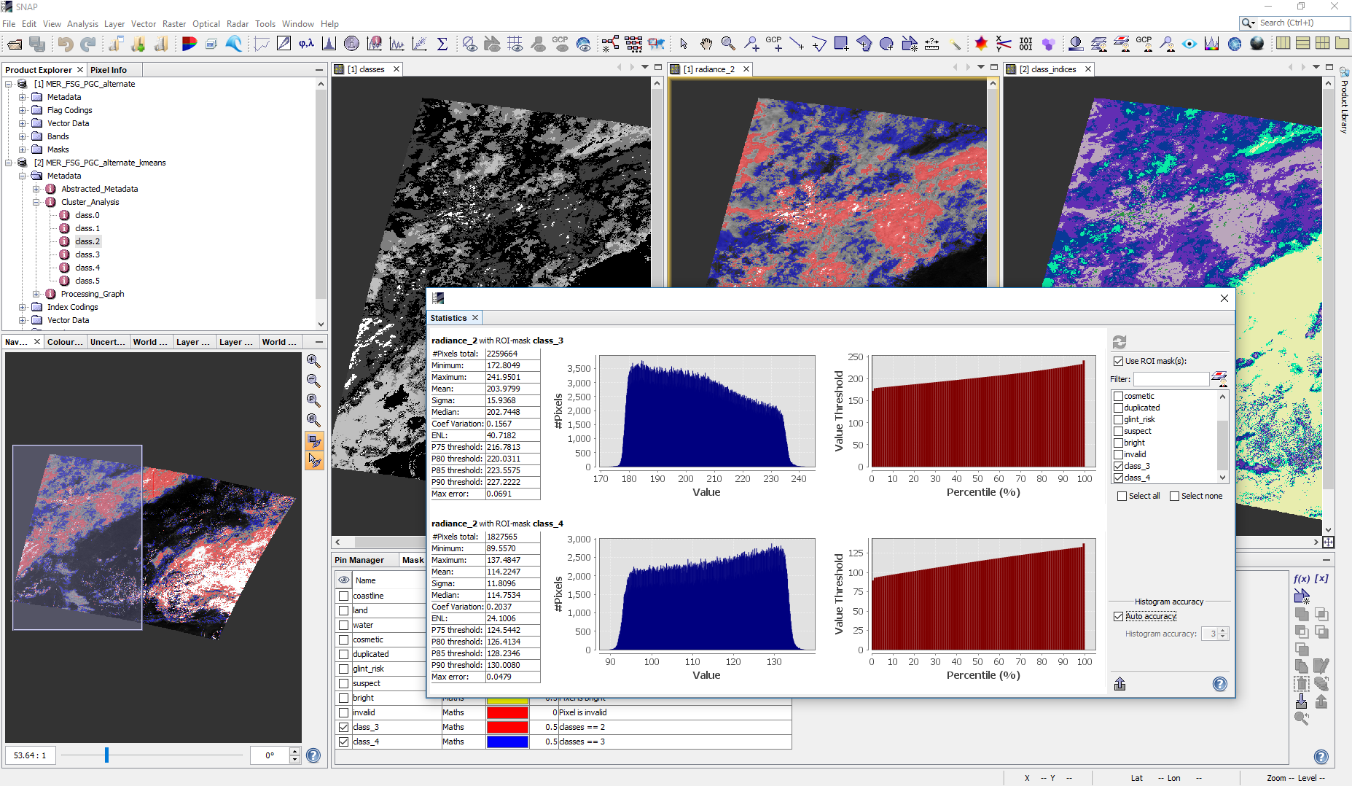Click the red color swatch for class_3
This screenshot has height=786, width=1352.
click(x=507, y=727)
